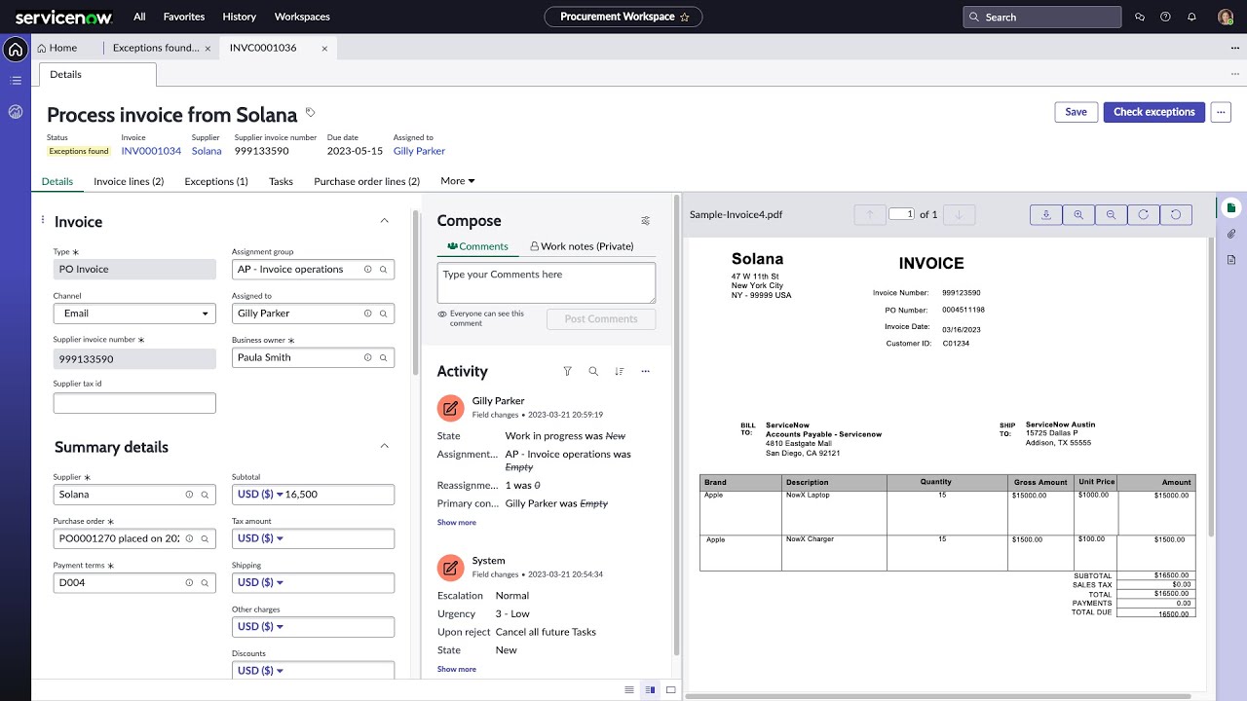Zoom in on the invoice PDF
1247x701 pixels.
(1078, 214)
